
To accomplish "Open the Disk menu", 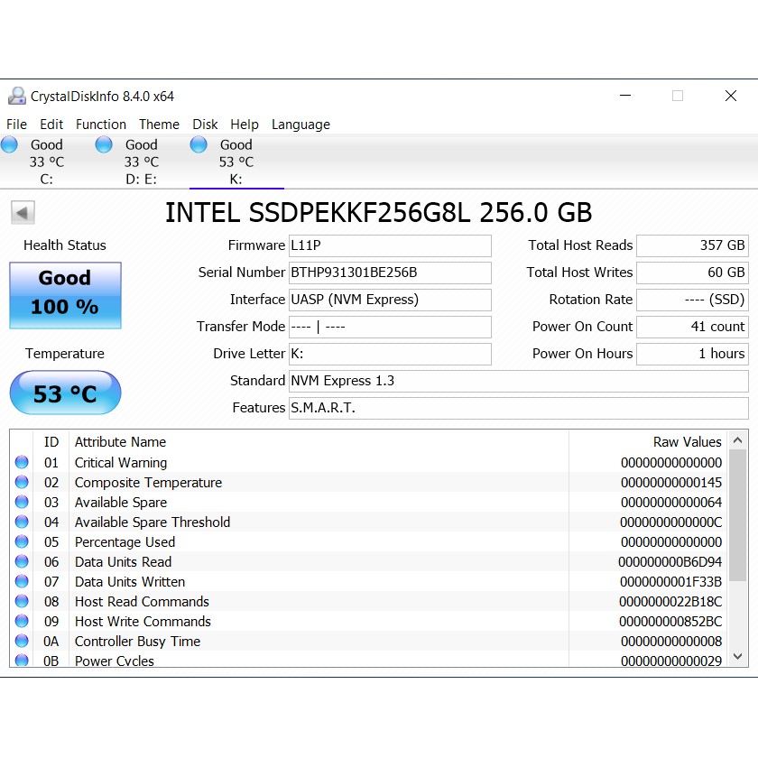I will click(x=205, y=125).
